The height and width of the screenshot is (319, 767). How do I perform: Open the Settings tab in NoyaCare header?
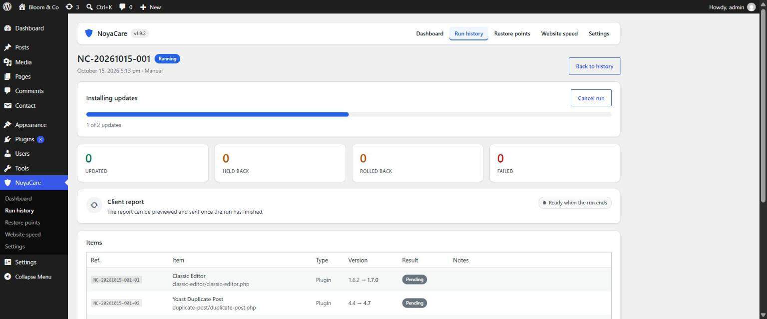(599, 33)
